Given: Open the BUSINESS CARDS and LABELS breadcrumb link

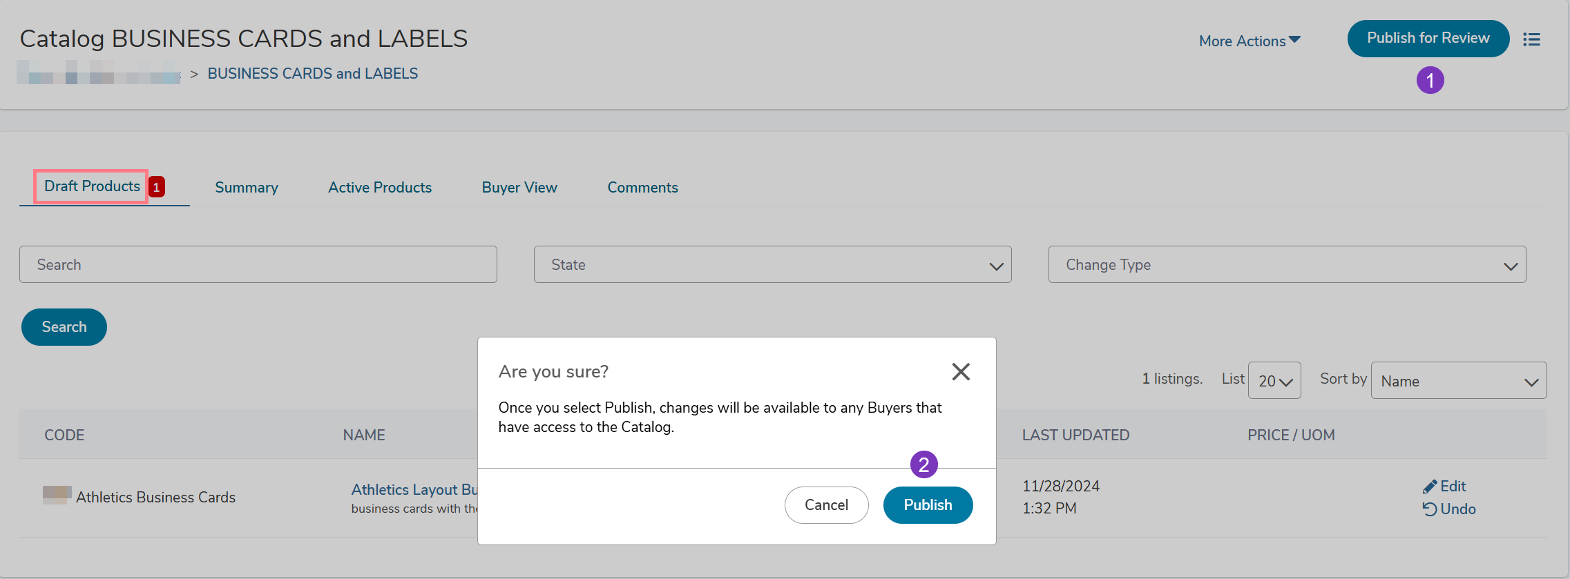Looking at the screenshot, I should [x=312, y=74].
